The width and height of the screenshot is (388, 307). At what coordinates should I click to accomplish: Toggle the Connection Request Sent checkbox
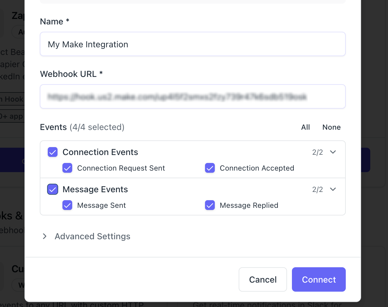click(x=67, y=168)
